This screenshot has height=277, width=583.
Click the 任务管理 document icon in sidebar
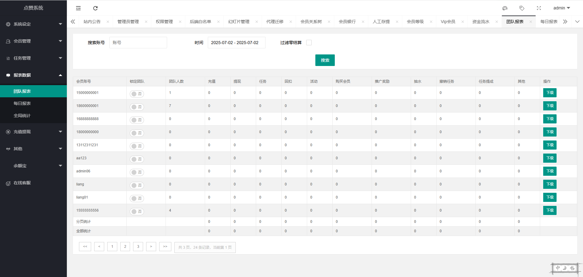8,58
